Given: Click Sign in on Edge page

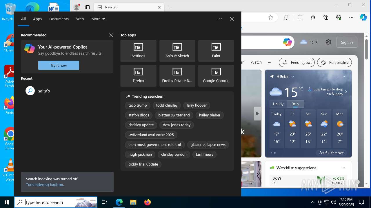Looking at the screenshot, I should pyautogui.click(x=347, y=42).
